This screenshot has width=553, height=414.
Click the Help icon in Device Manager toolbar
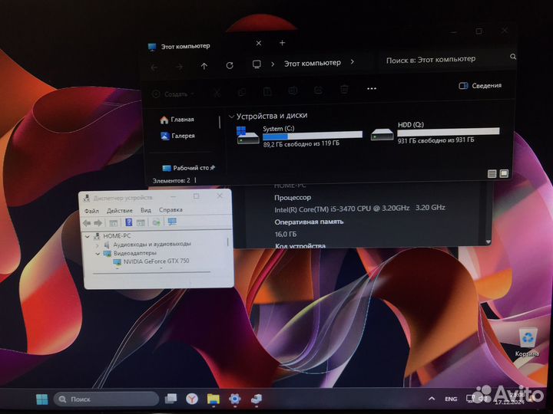coord(129,222)
